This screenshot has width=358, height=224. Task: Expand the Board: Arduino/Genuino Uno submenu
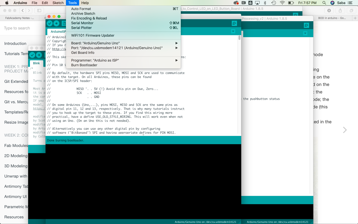(x=123, y=43)
